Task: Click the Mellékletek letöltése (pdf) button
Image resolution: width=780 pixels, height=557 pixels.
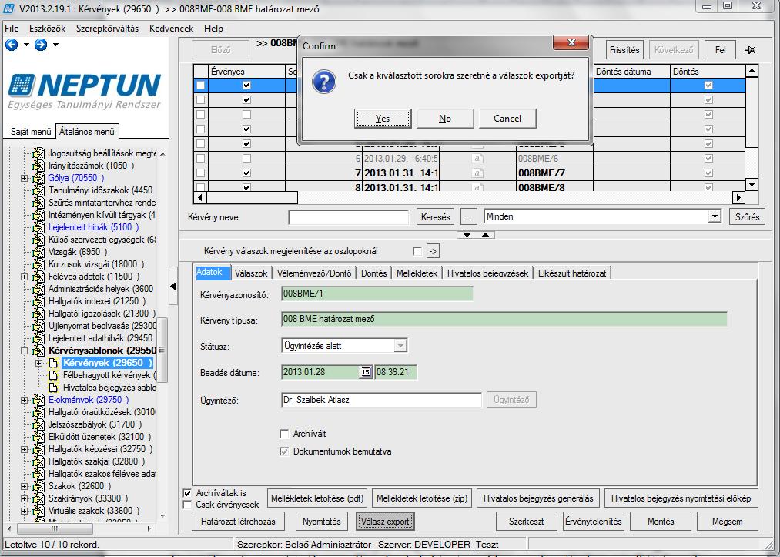Action: click(x=317, y=498)
